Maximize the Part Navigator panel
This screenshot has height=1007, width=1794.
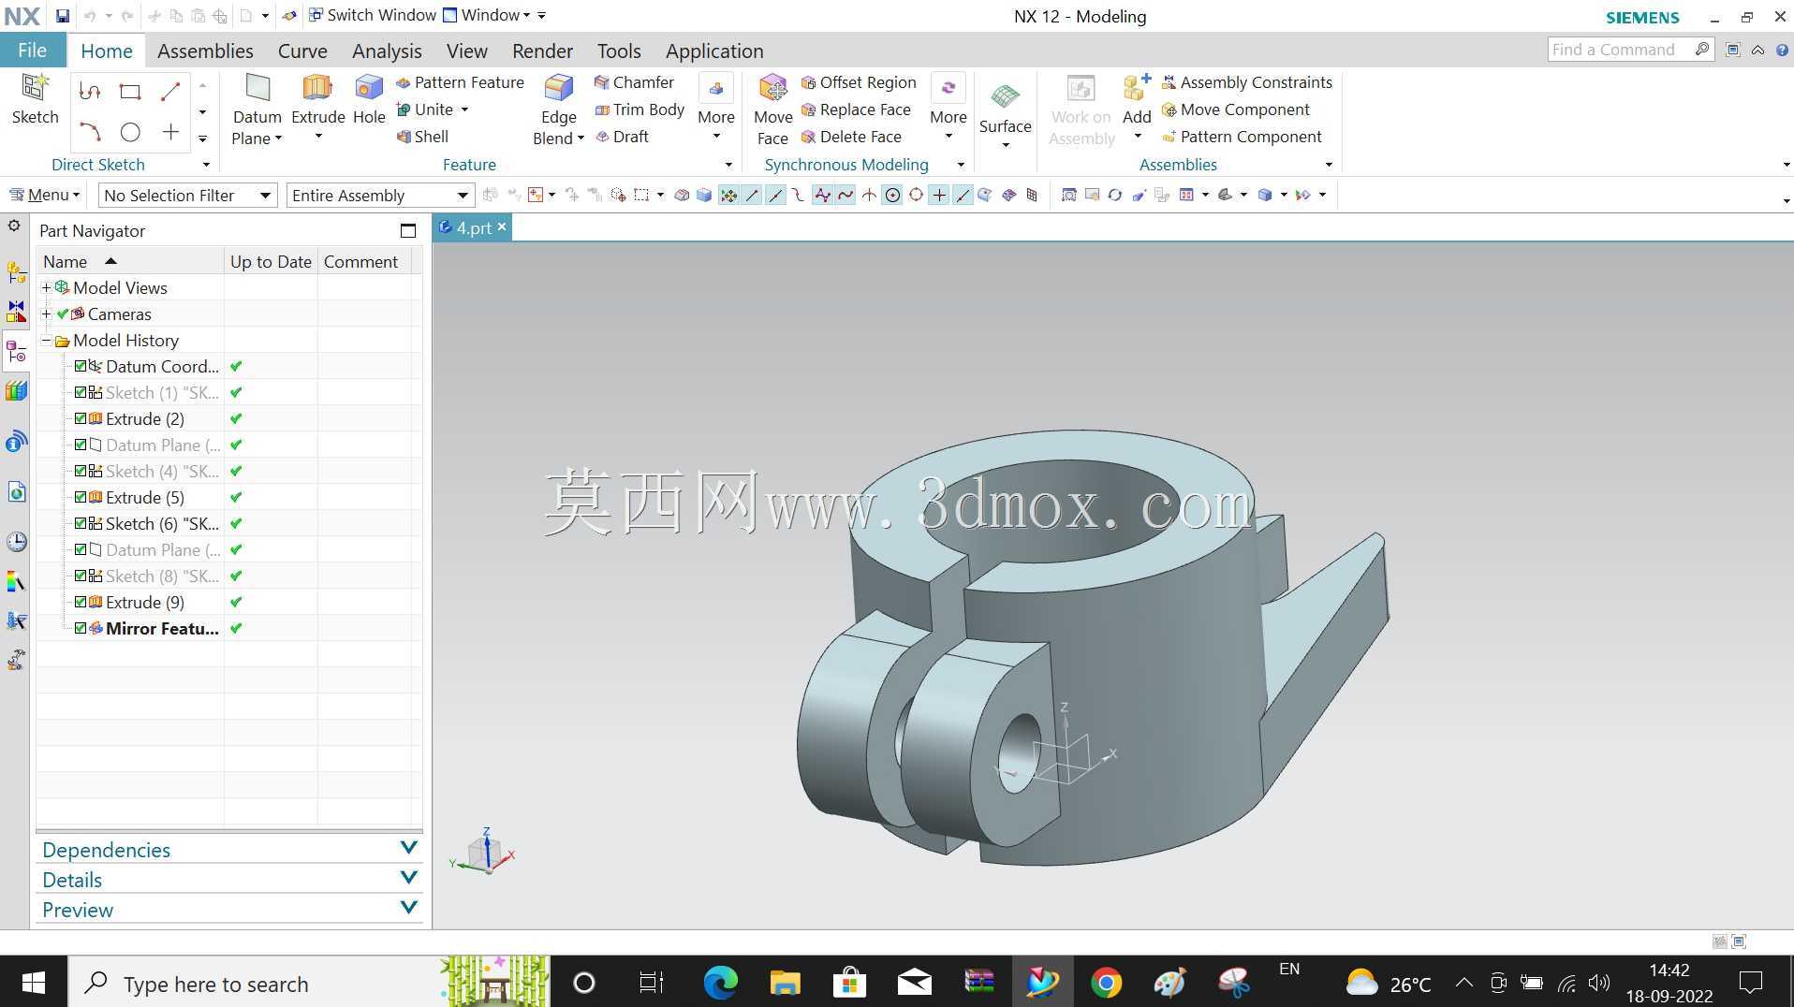[x=408, y=231]
